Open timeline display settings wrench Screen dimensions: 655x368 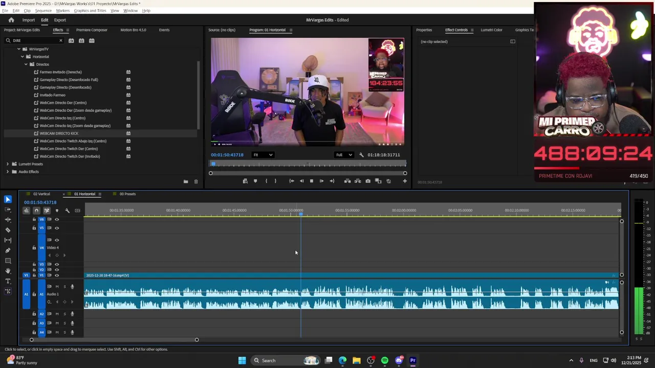coord(67,211)
